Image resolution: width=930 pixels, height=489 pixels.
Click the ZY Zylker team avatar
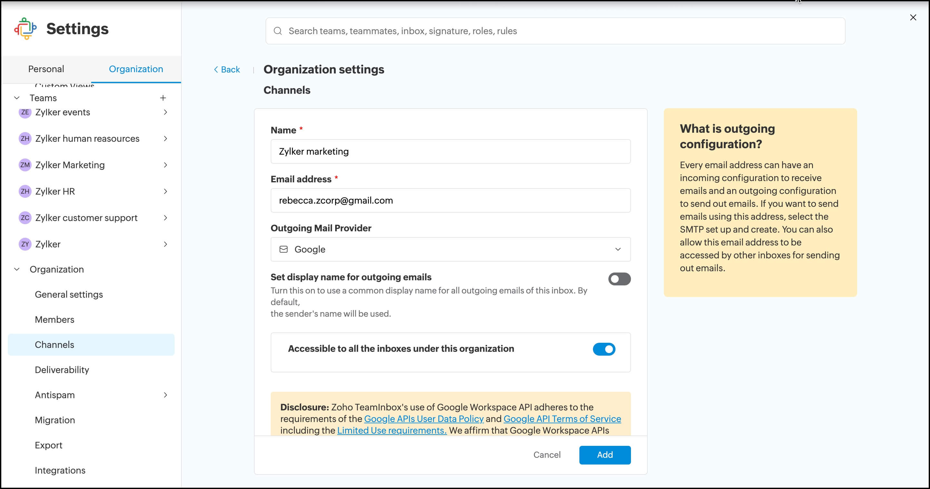[x=24, y=244]
